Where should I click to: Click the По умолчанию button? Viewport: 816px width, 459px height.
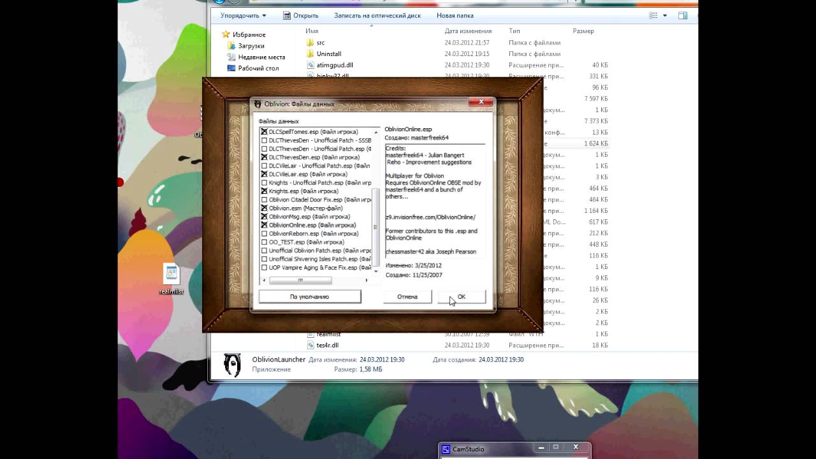310,296
